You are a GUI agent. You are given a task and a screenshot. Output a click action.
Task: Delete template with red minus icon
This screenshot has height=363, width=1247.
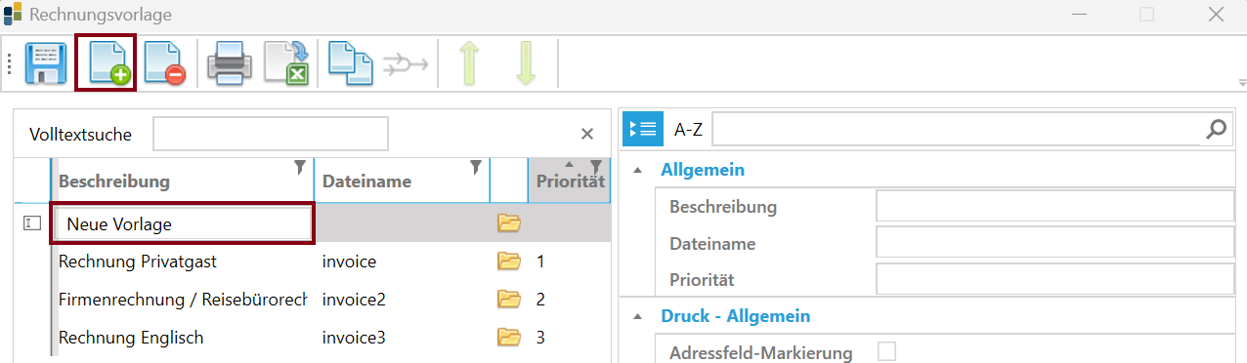coord(165,63)
